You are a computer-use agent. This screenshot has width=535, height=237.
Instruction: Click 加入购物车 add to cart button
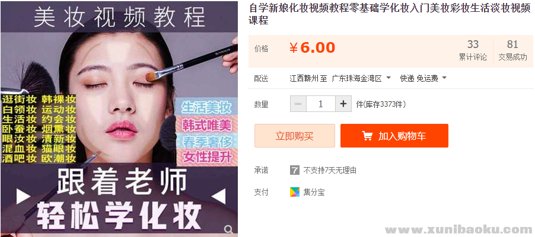tap(394, 136)
